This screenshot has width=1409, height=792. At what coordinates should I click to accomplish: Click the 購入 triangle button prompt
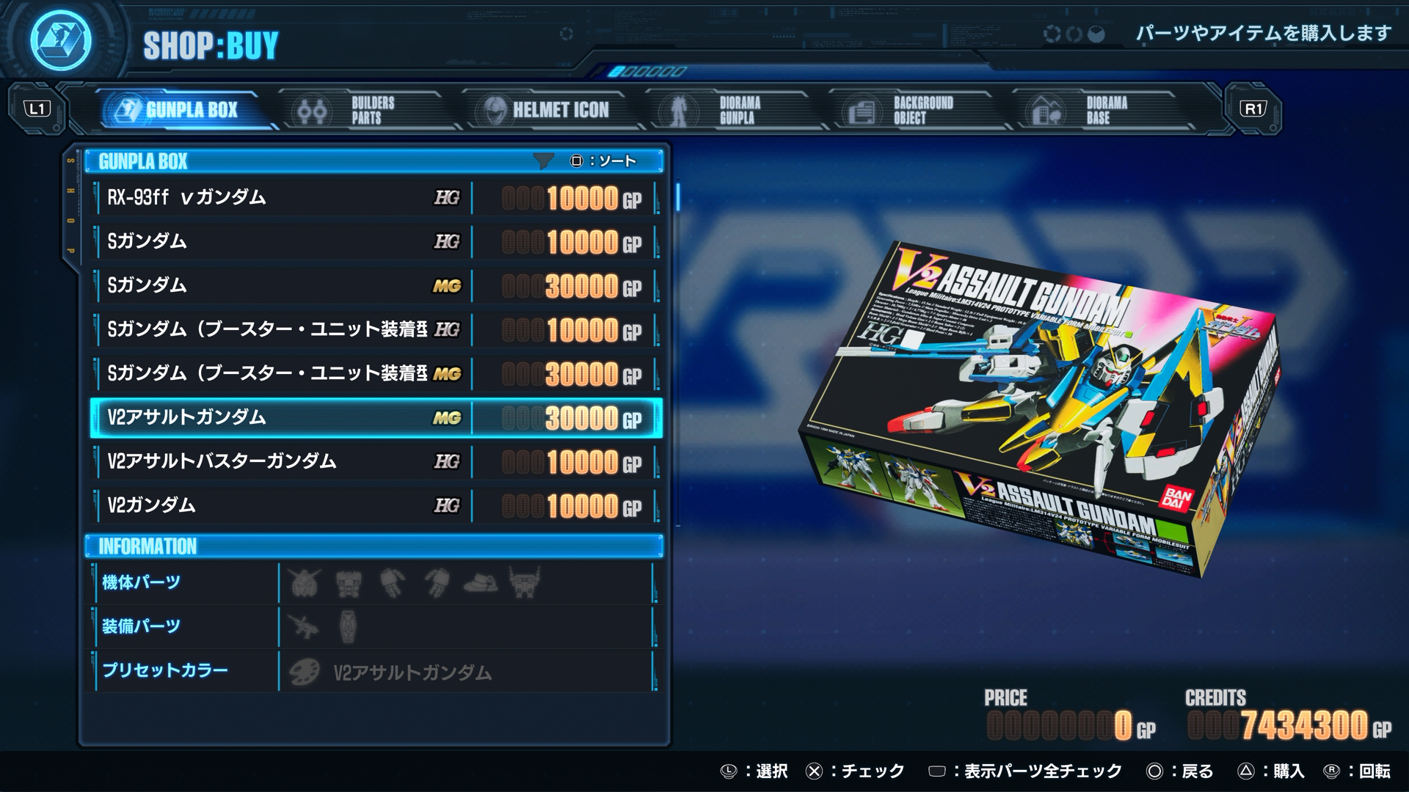pyautogui.click(x=1271, y=771)
